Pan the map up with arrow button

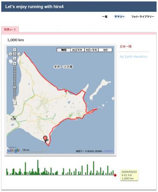pyautogui.click(x=15, y=50)
